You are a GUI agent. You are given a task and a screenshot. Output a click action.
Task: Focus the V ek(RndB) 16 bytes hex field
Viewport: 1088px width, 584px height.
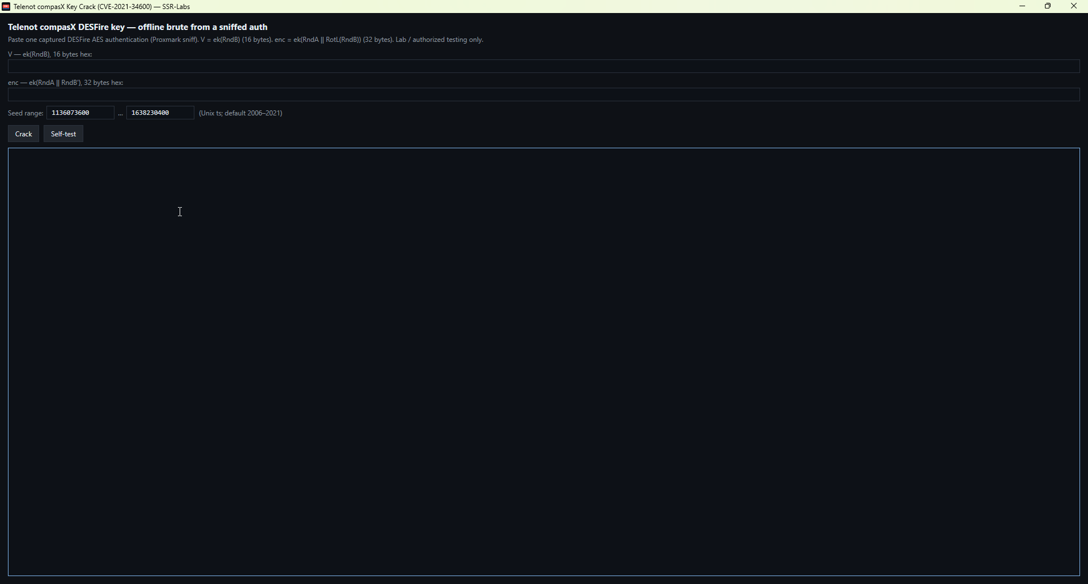544,67
